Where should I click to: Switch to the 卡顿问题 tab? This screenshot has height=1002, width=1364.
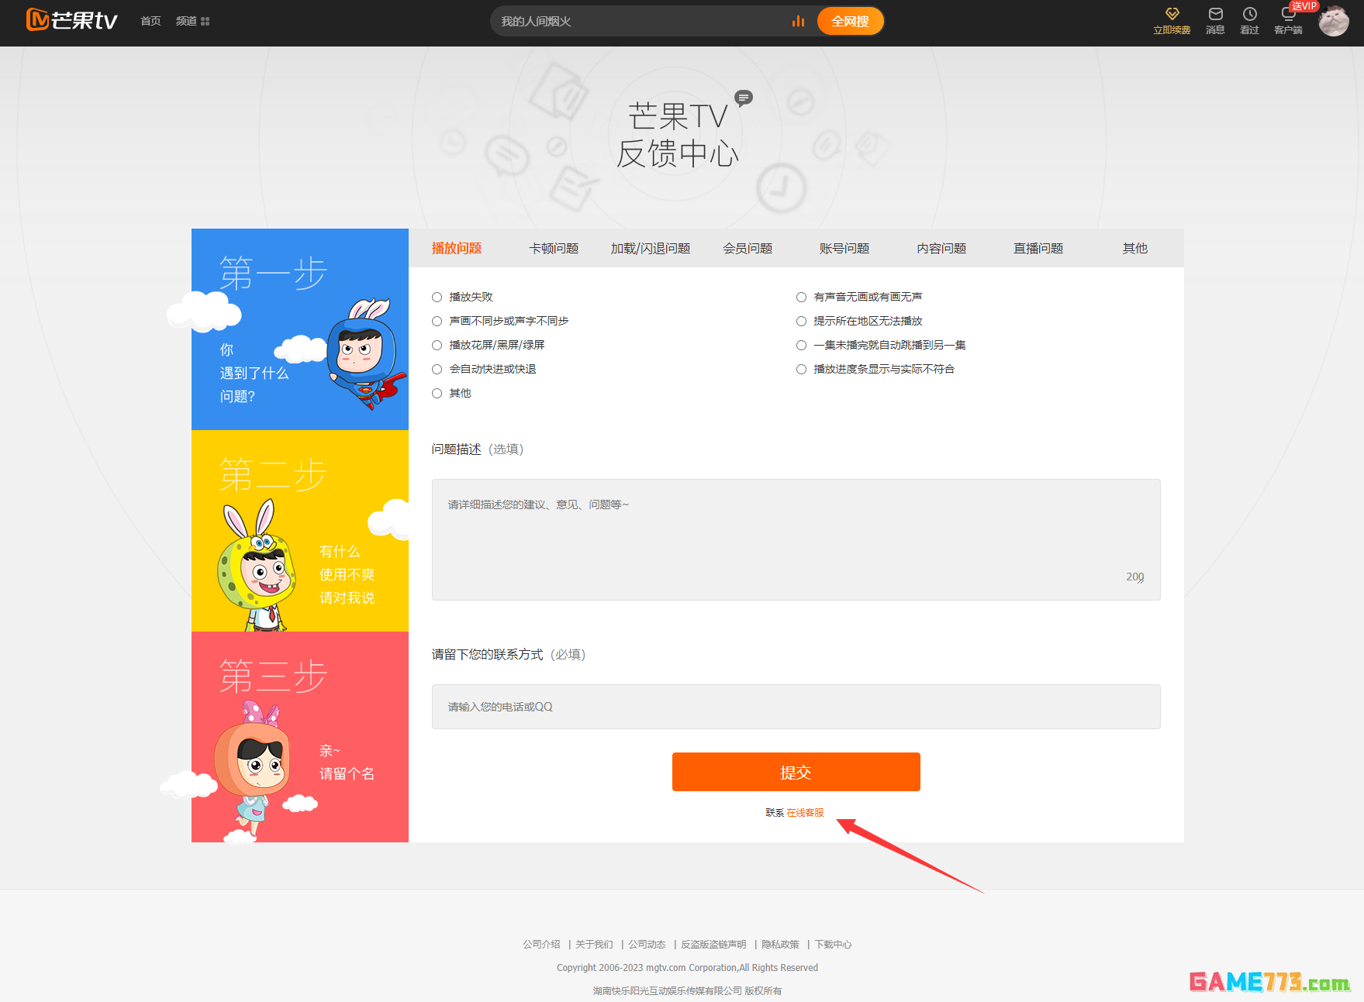(x=554, y=249)
